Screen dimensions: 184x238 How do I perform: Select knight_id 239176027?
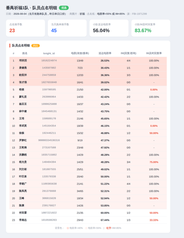pyautogui.click(x=49, y=206)
